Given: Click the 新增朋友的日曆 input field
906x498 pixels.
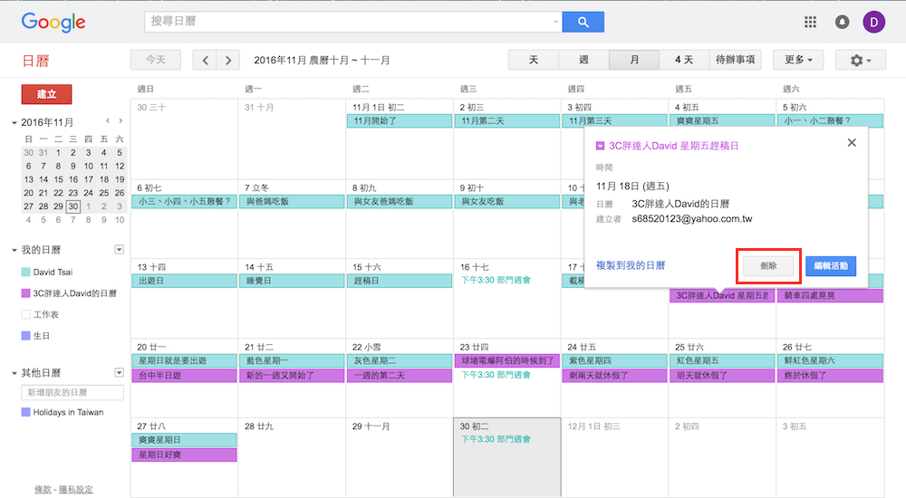Looking at the screenshot, I should tap(72, 392).
